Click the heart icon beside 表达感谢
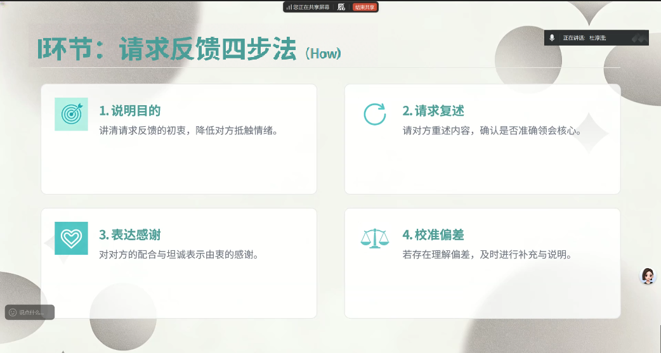The width and height of the screenshot is (661, 353). [x=71, y=238]
